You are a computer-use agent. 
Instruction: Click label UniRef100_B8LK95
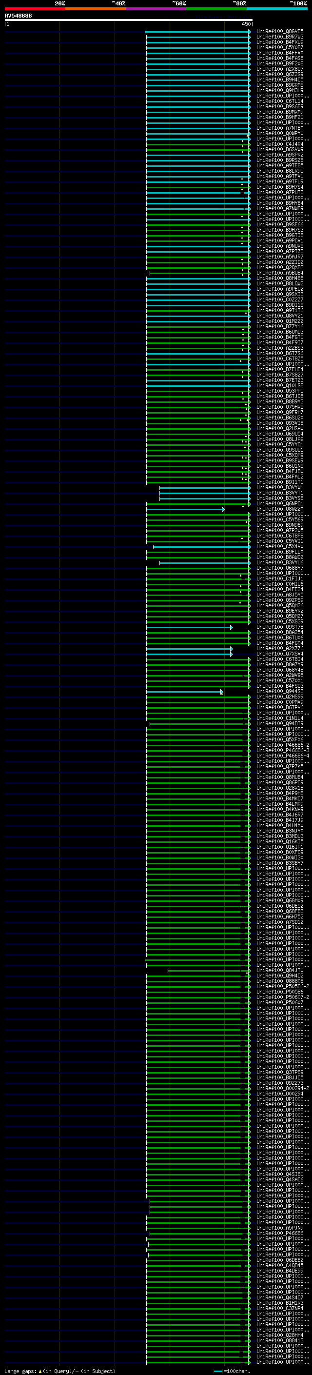point(280,171)
